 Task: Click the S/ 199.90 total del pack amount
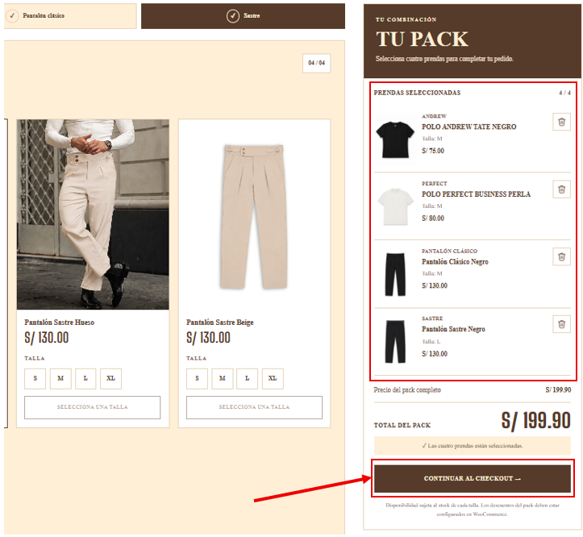[535, 421]
